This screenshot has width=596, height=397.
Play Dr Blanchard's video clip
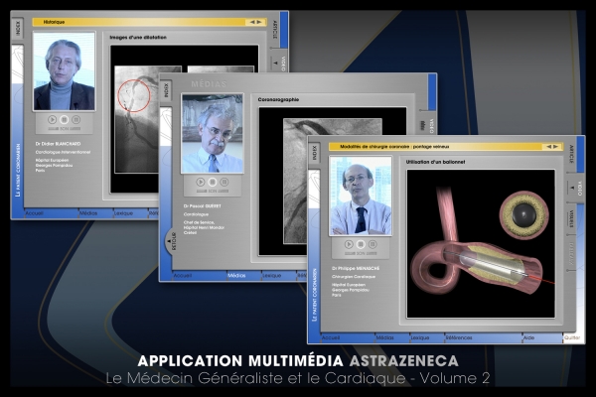(52, 119)
